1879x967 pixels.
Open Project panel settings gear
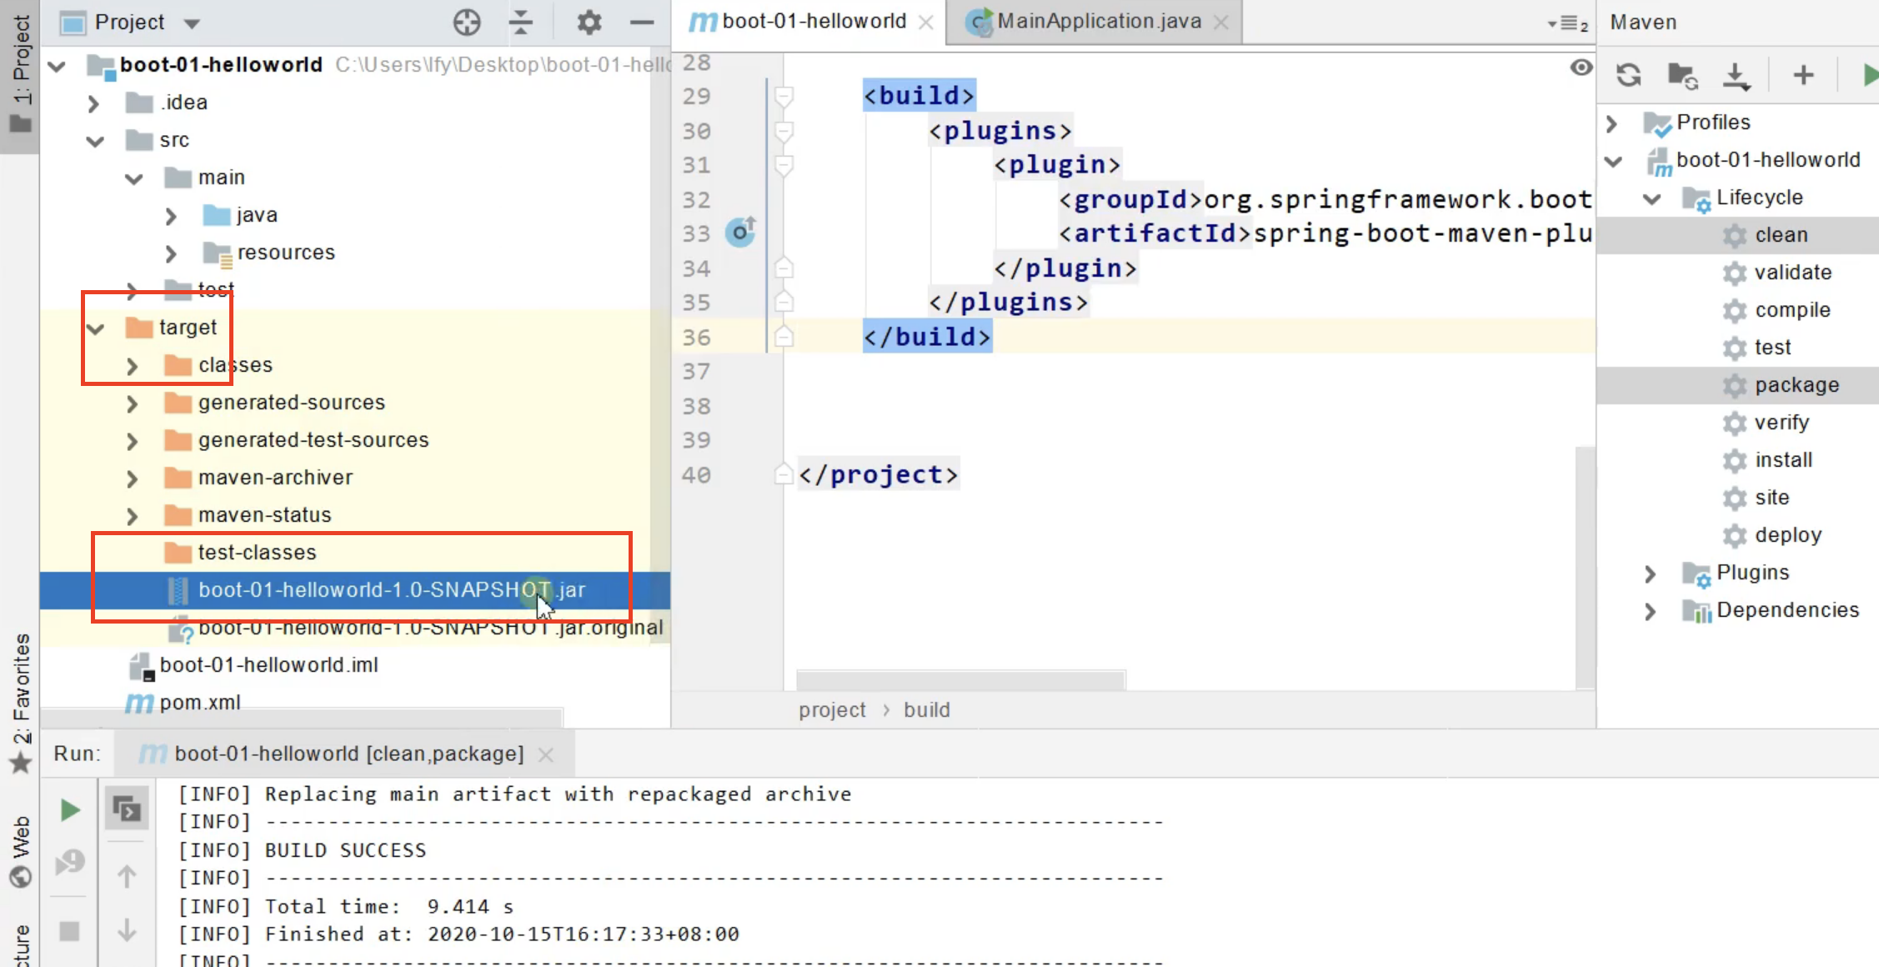589,23
